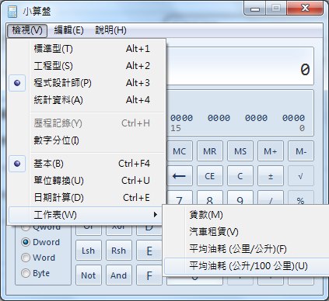
Task: Minimize the 小算盤 window
Action: pyautogui.click(x=255, y=9)
